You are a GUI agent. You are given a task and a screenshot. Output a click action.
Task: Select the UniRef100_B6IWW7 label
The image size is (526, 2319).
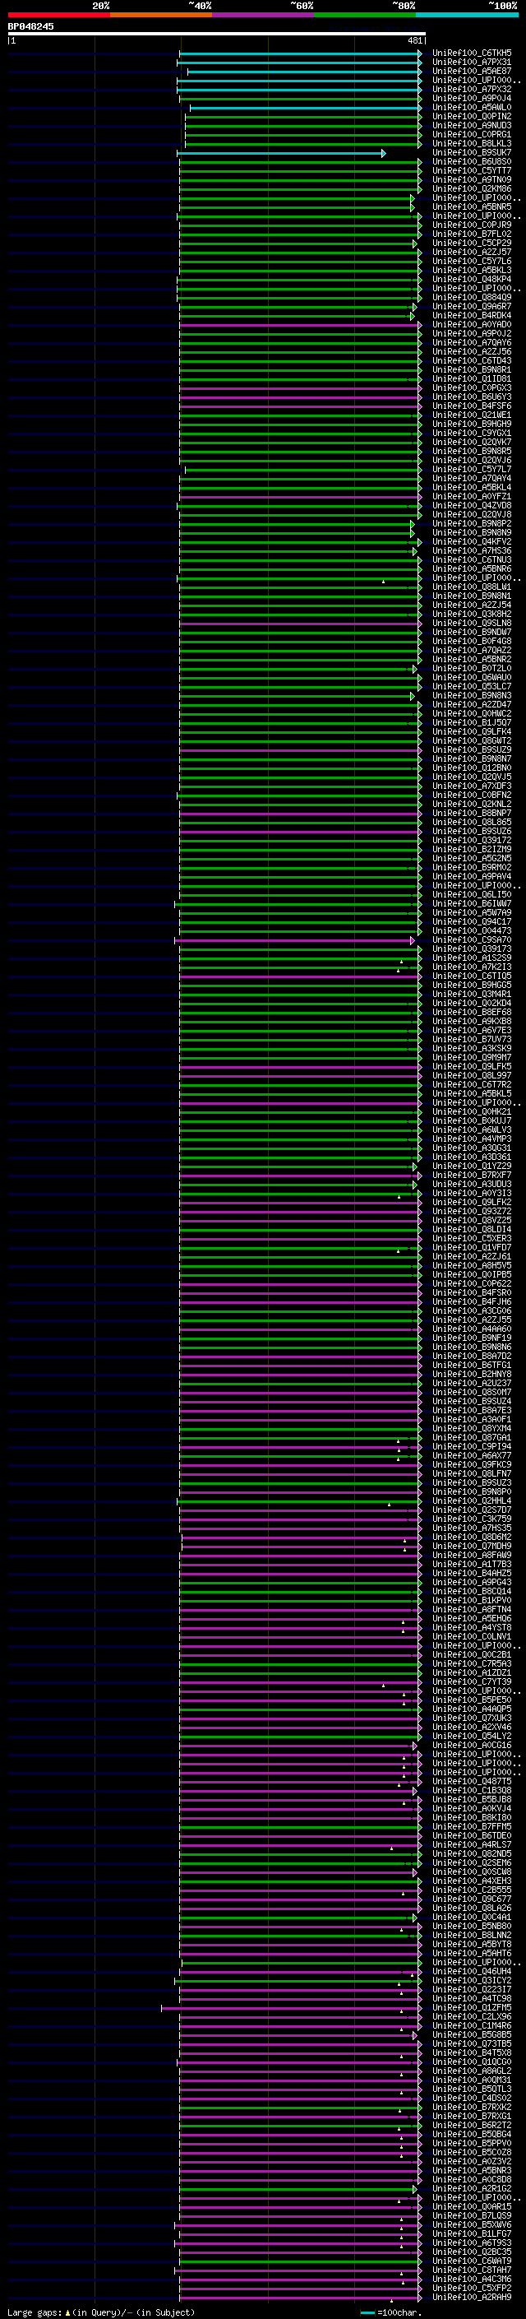coord(472,904)
